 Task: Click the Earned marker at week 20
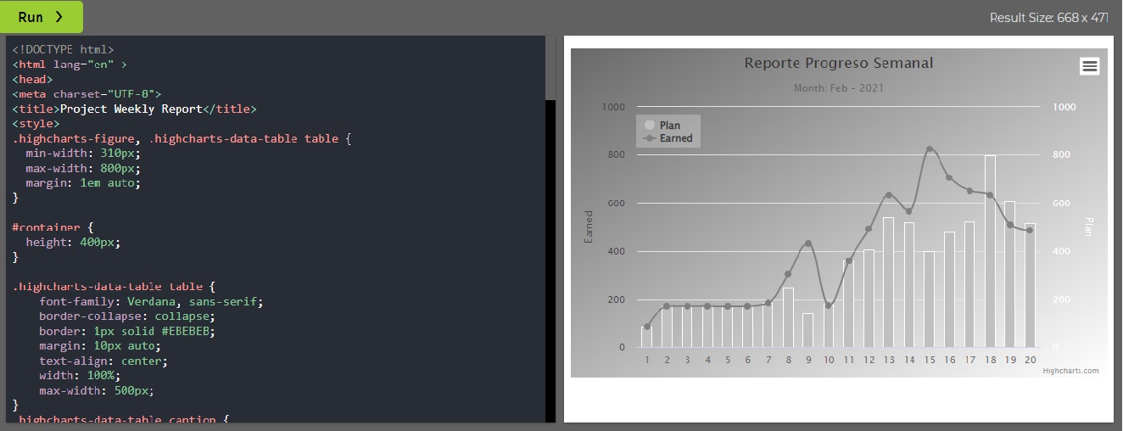(x=1029, y=230)
